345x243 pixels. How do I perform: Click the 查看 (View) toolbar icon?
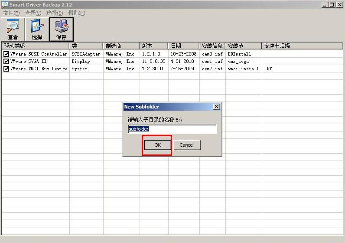point(13,30)
